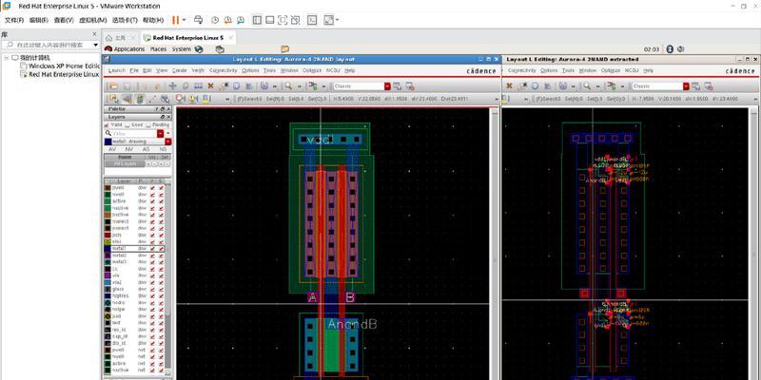This screenshot has width=761, height=380.
Task: Open the metal1 drawing layer selector dropdown
Action: (168, 142)
